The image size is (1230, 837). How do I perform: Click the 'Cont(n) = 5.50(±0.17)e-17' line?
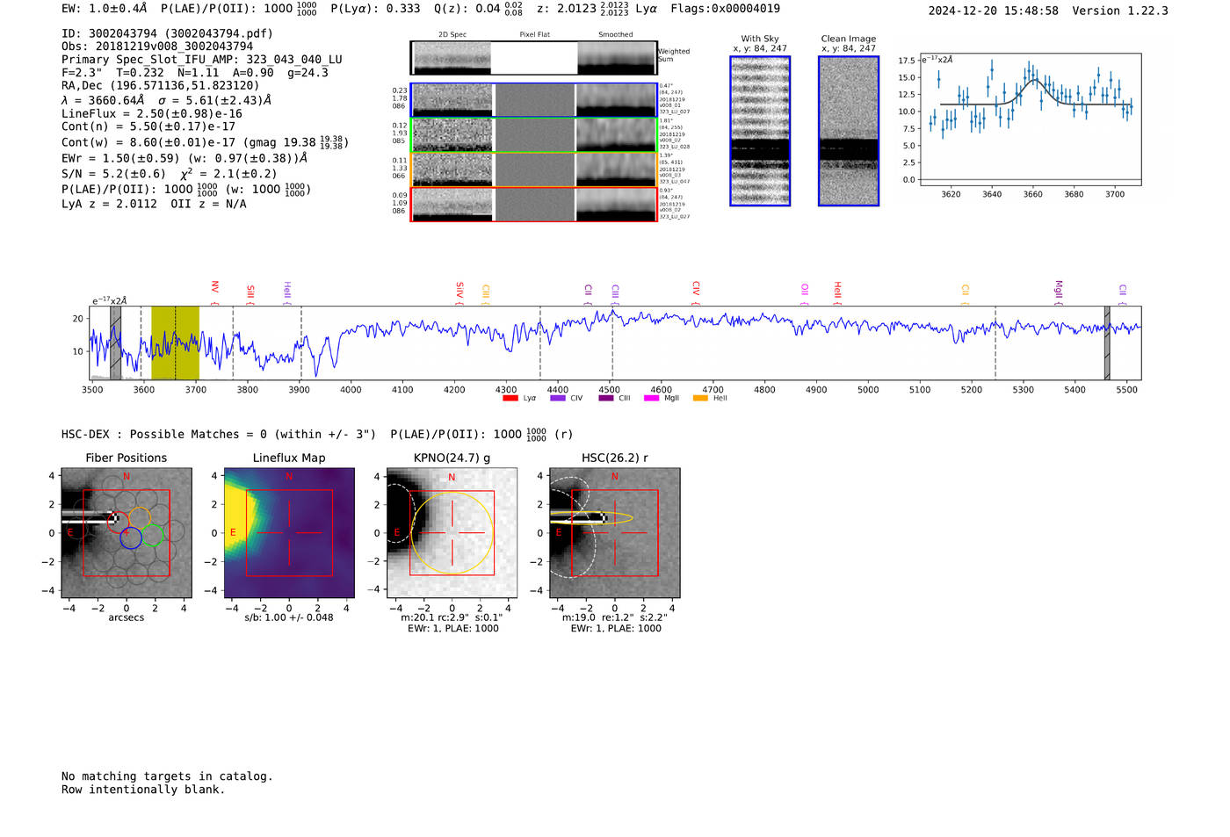tap(148, 126)
